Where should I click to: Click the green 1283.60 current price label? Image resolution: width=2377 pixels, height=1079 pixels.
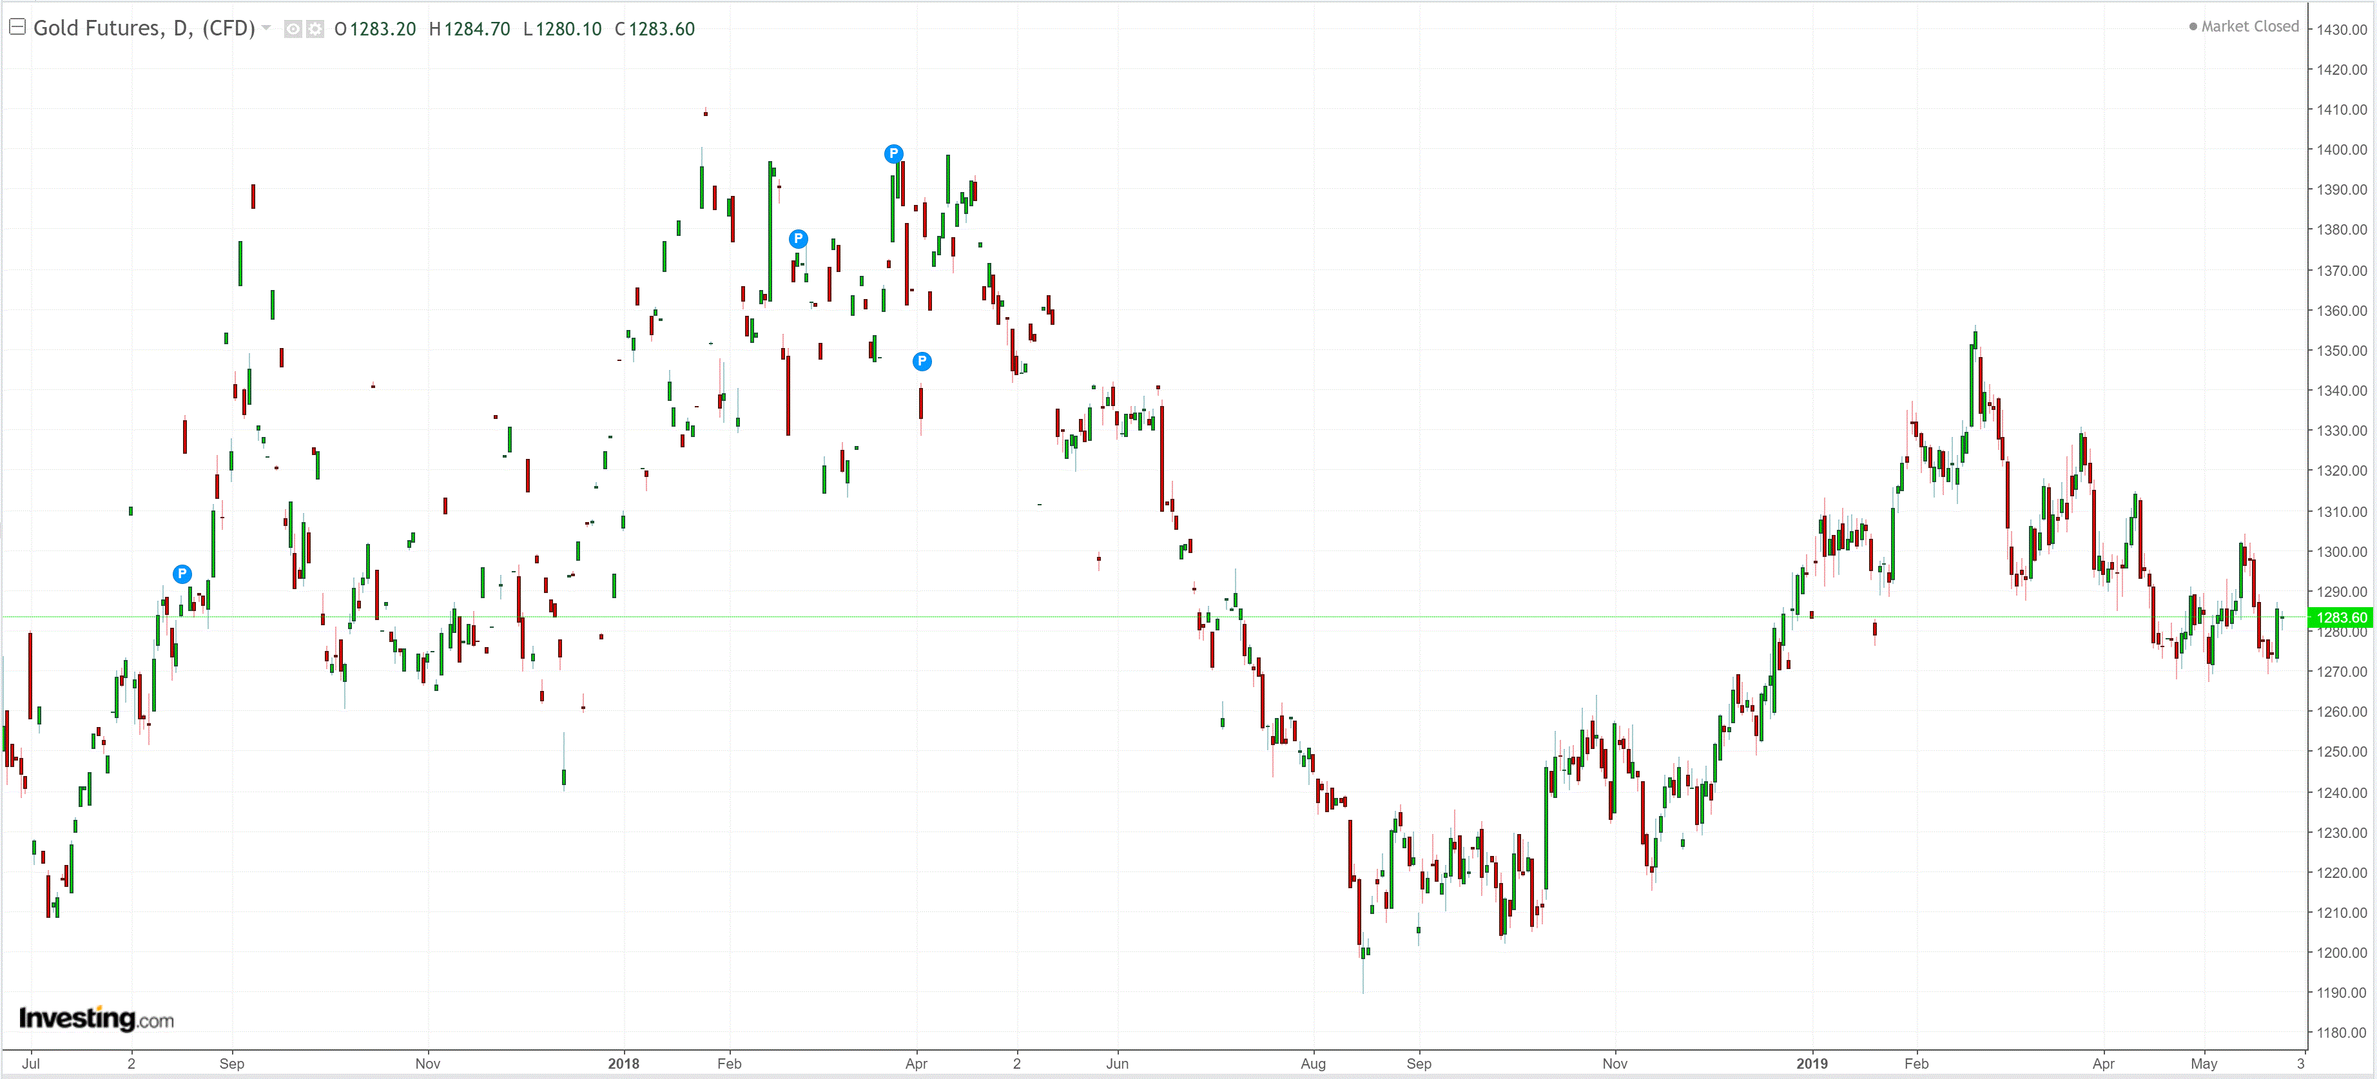pos(2340,617)
